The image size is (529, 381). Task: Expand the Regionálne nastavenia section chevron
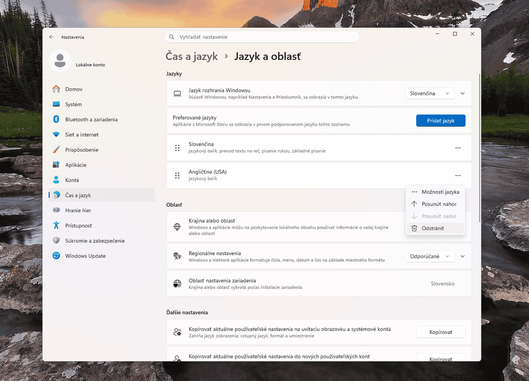(x=462, y=256)
